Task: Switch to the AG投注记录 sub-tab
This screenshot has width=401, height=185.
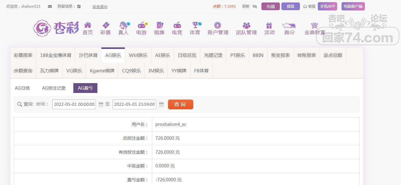Action: 54,88
